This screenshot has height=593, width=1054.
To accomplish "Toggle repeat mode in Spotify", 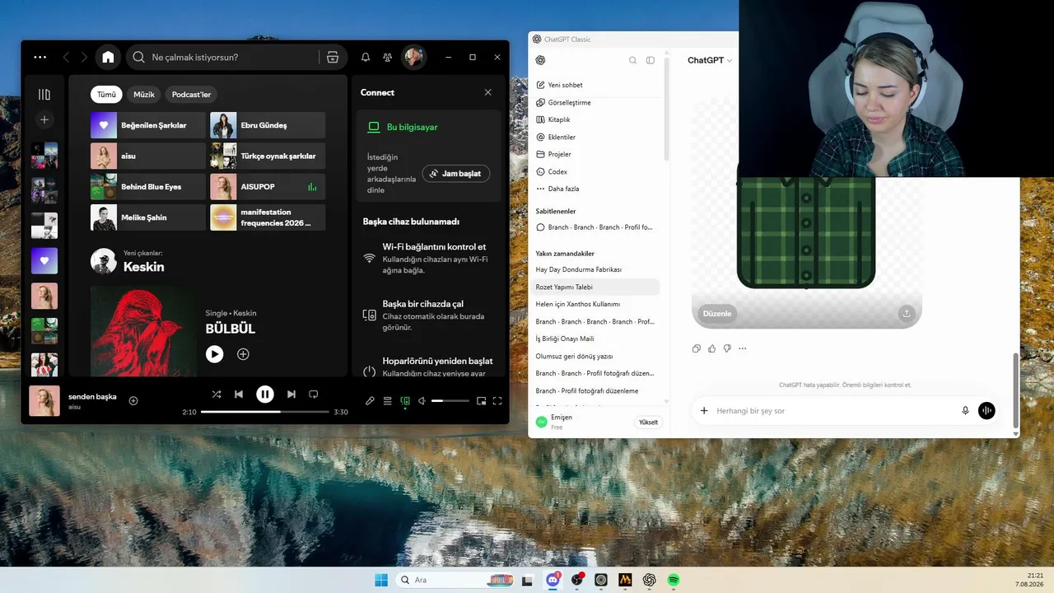I will pos(313,395).
